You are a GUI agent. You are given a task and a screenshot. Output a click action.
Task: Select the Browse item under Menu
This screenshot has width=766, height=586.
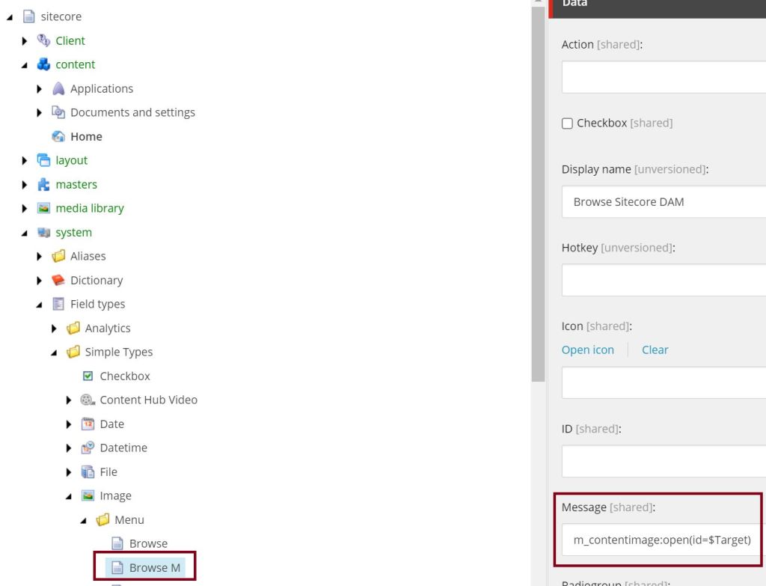(148, 543)
